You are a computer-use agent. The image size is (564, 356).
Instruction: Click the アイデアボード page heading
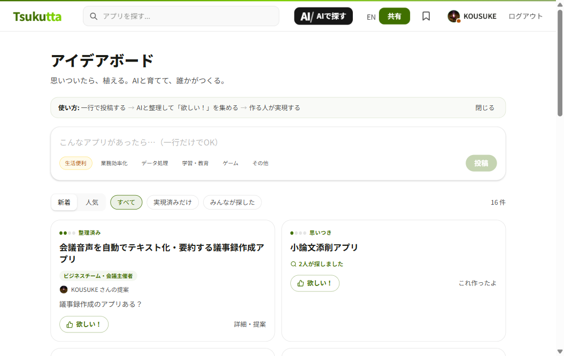102,61
